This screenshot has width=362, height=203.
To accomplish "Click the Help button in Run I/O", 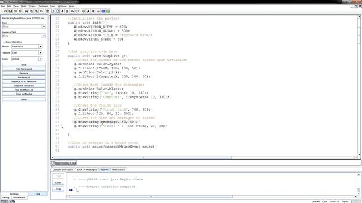I will 58,189.
